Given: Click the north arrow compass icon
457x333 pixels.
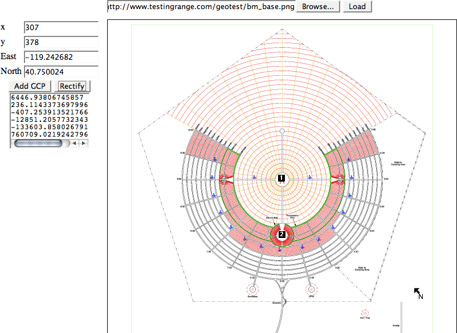Looking at the screenshot, I should [x=418, y=293].
